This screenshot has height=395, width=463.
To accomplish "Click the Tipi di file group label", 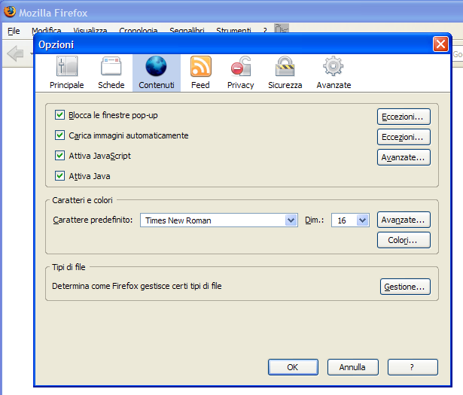I will tap(69, 267).
